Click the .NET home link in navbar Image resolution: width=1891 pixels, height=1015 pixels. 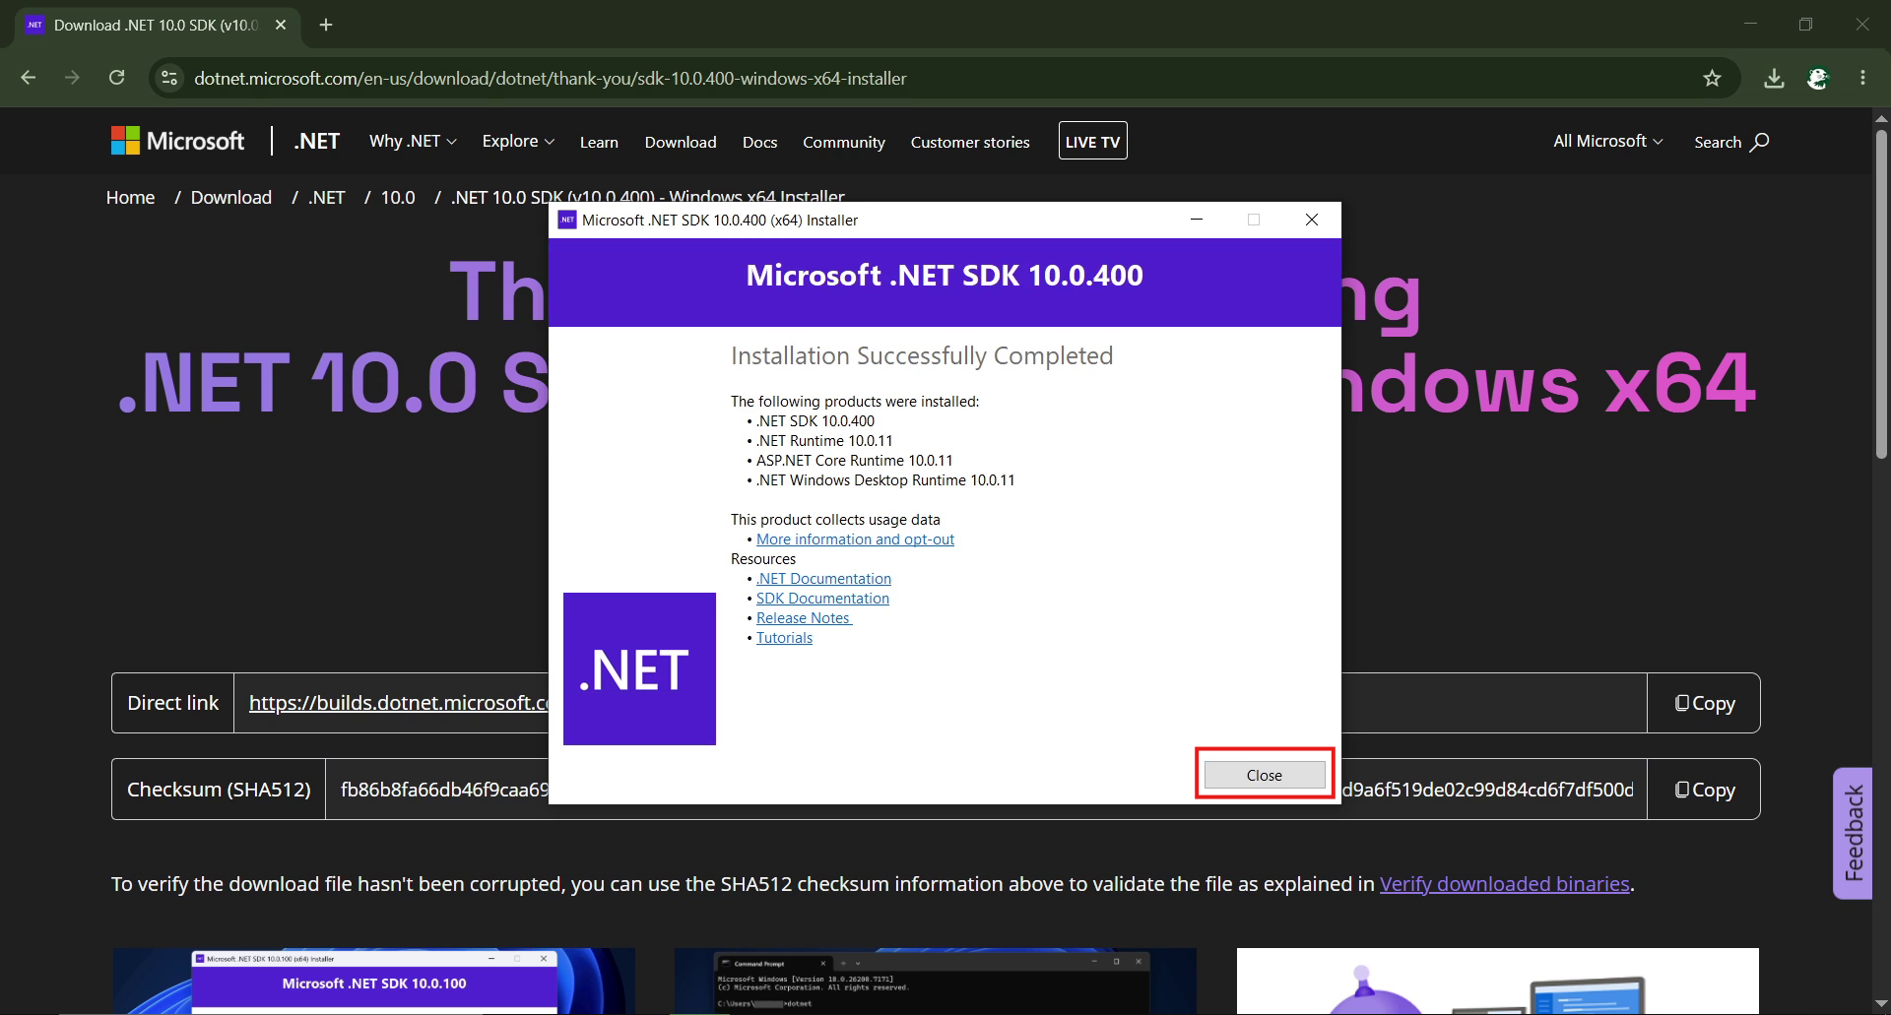click(316, 141)
